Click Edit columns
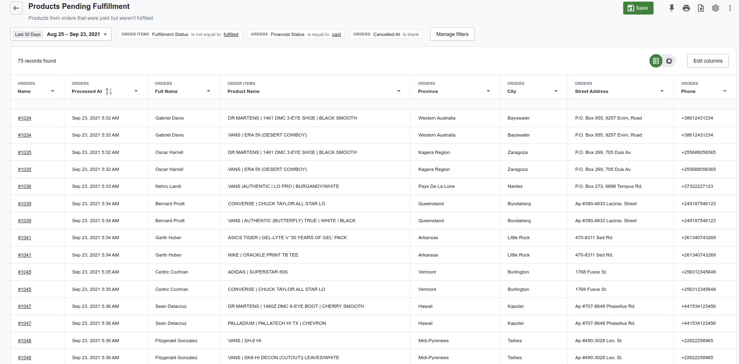 click(x=708, y=61)
